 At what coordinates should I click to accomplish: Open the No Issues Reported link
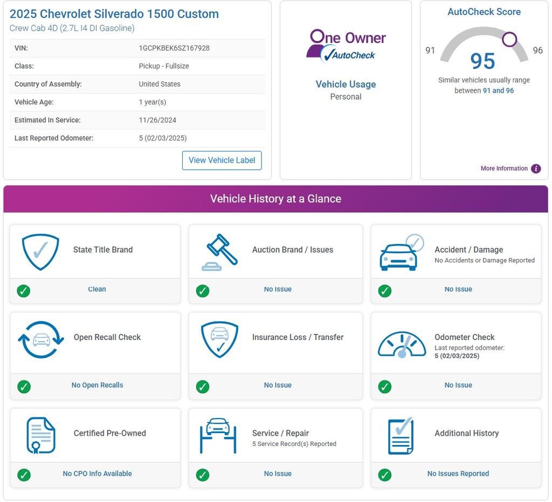[x=458, y=474]
